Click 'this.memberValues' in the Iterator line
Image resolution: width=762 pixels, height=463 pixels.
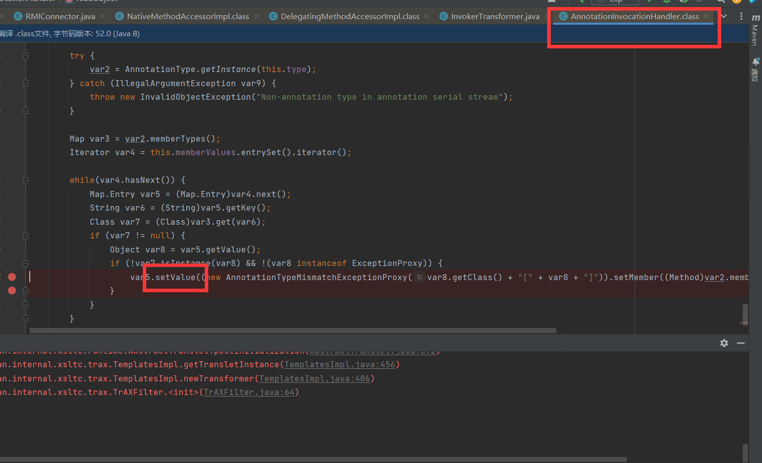click(x=193, y=152)
